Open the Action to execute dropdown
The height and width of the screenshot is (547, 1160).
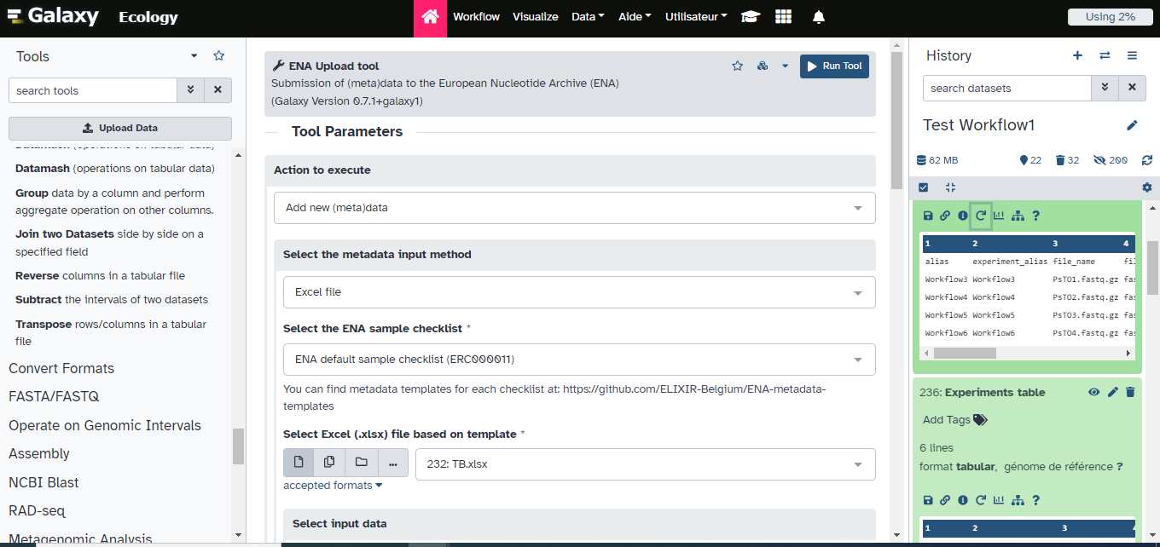pos(574,208)
